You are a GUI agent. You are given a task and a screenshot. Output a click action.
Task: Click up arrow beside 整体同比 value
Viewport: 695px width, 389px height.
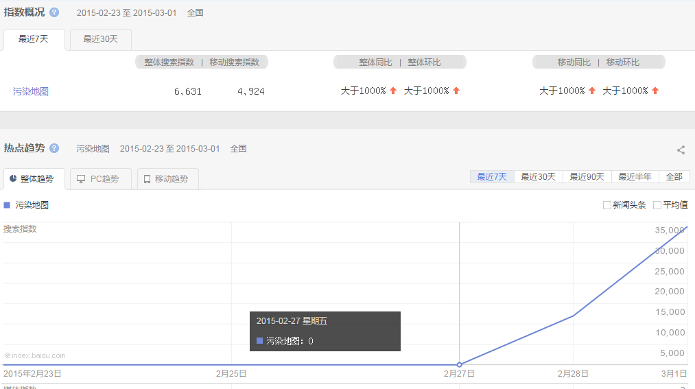coord(393,91)
